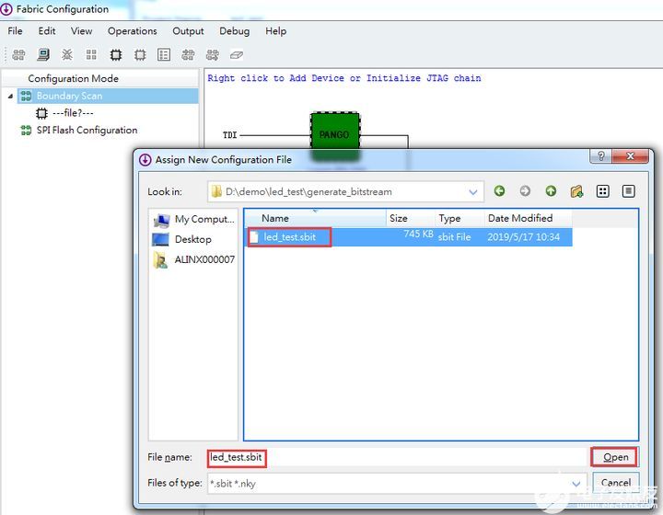This screenshot has height=515, width=663.
Task: Go back with the green back arrow
Action: (499, 191)
